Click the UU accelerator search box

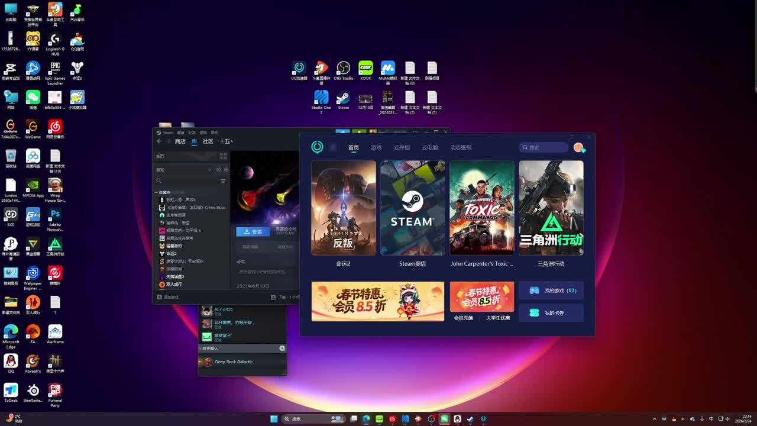point(544,147)
